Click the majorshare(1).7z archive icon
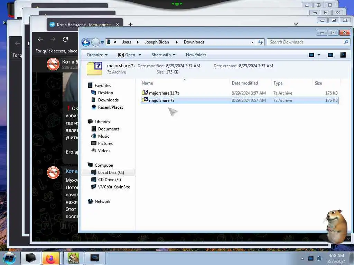Viewport: 354px width, 265px height. coord(145,92)
